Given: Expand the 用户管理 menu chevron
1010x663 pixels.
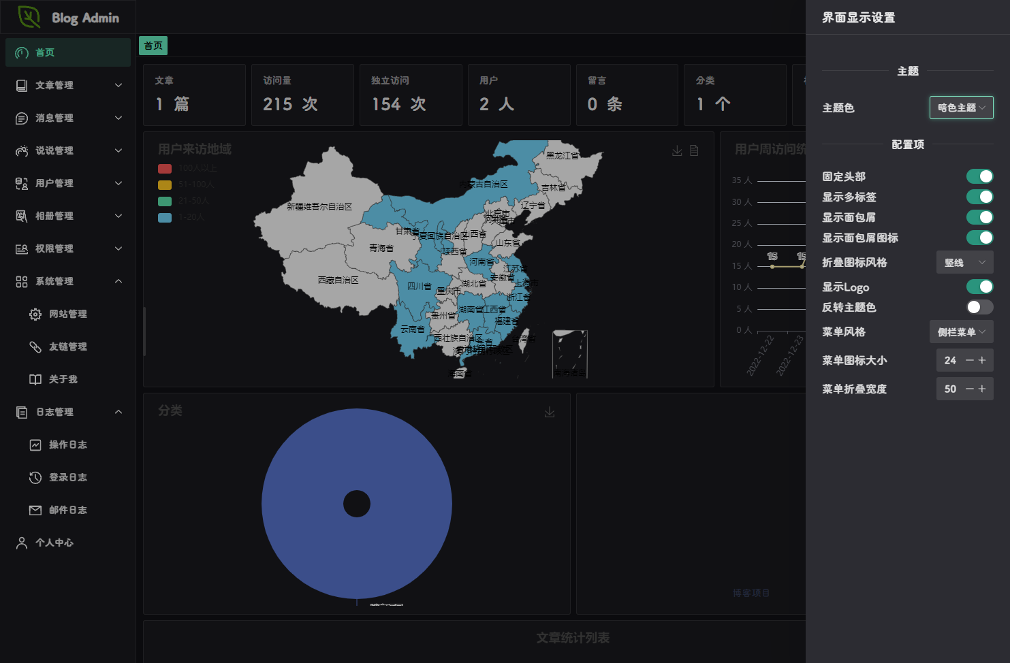Looking at the screenshot, I should [x=119, y=183].
